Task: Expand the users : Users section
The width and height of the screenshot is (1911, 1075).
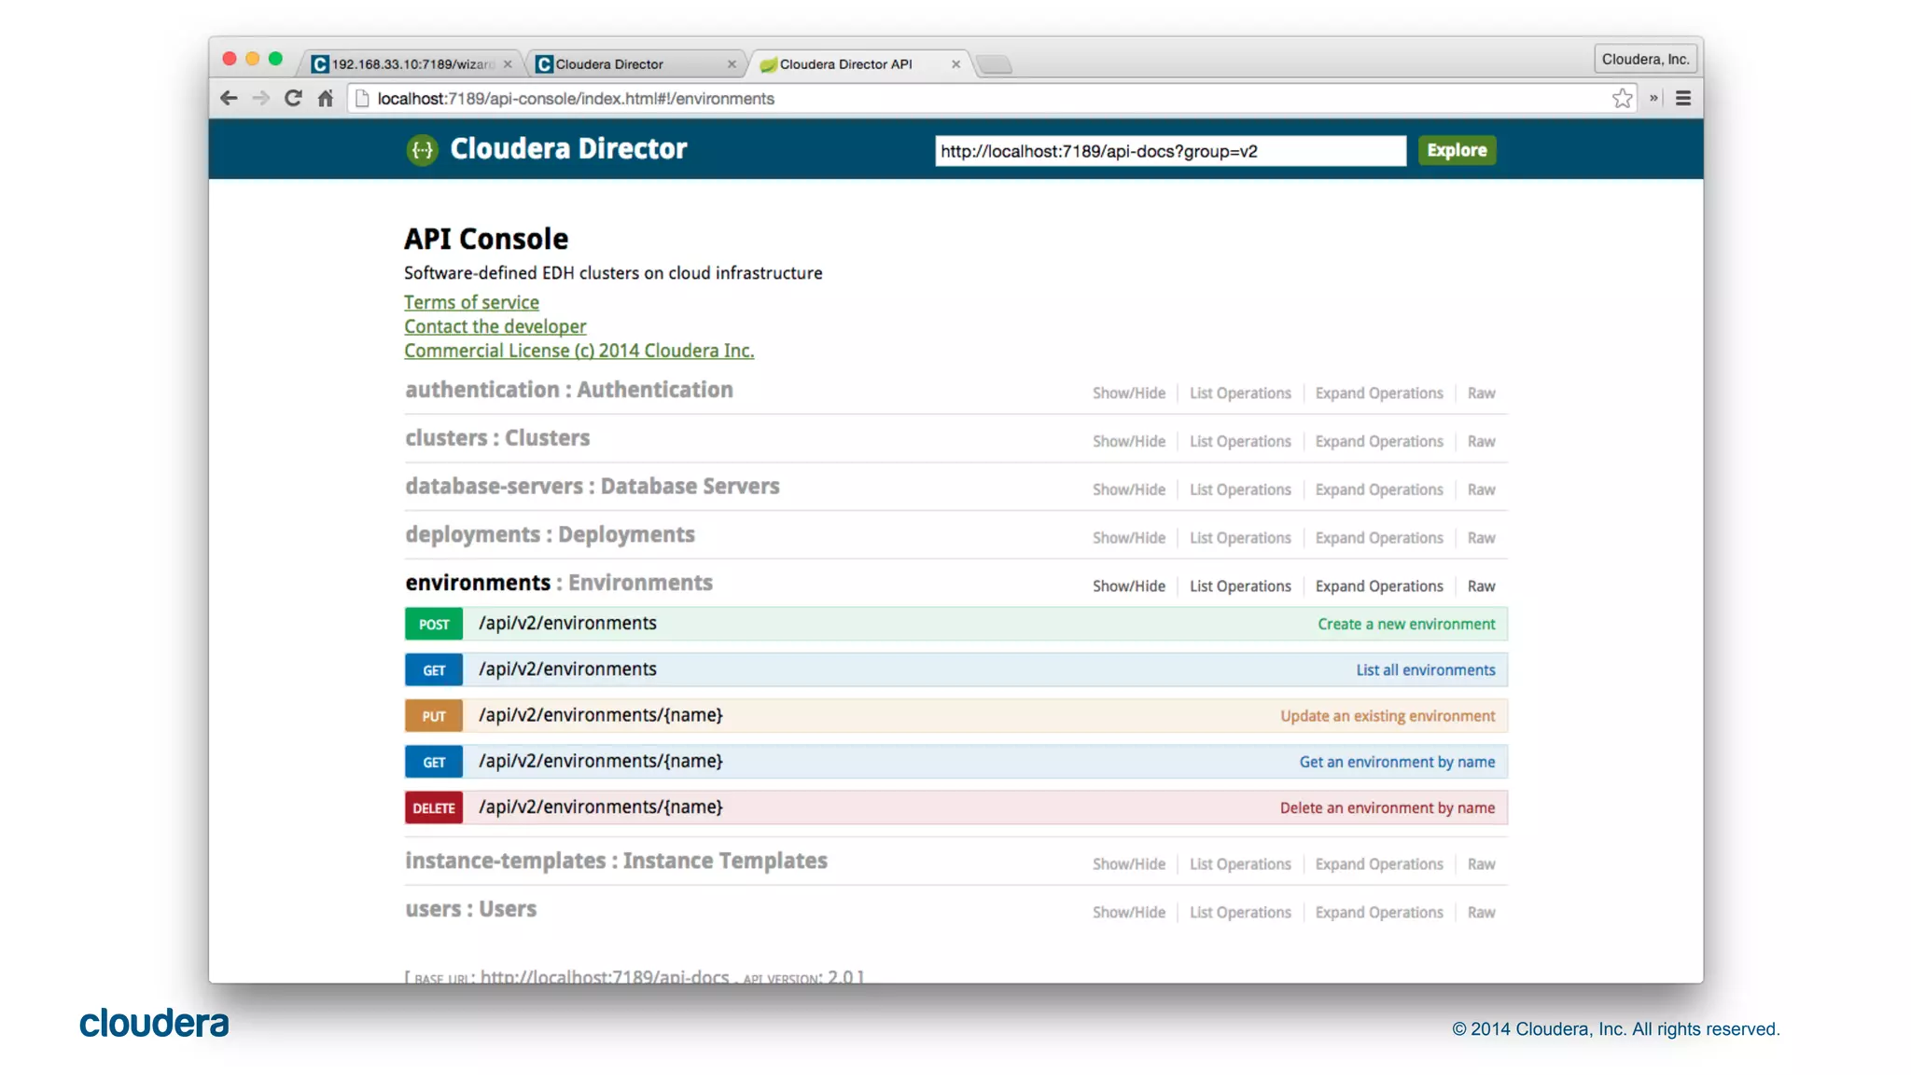Action: pyautogui.click(x=470, y=909)
